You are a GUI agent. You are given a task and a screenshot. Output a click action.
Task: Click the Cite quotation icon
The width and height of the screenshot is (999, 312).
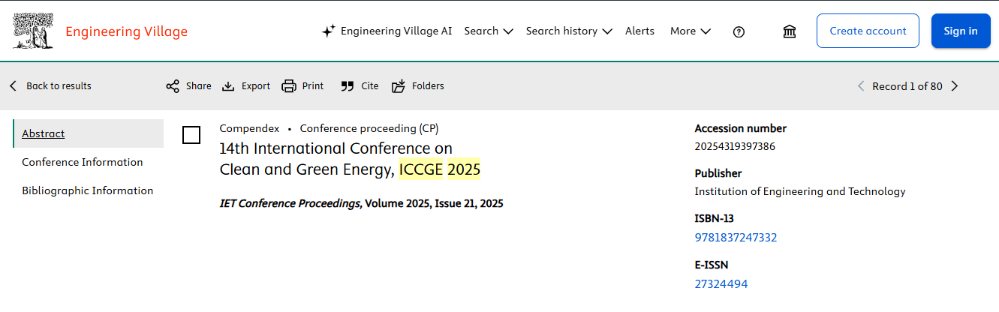point(347,86)
